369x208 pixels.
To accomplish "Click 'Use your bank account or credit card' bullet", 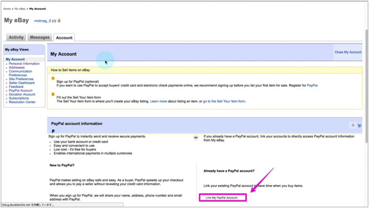I will 81,142.
